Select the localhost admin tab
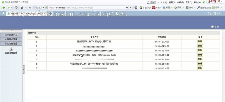Viewport: 225px width, 102px height. [26, 14]
